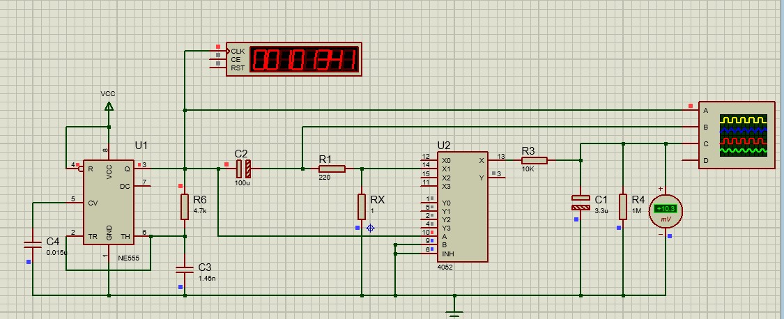Select resistor R1 symbol
The image size is (784, 319).
pos(332,169)
